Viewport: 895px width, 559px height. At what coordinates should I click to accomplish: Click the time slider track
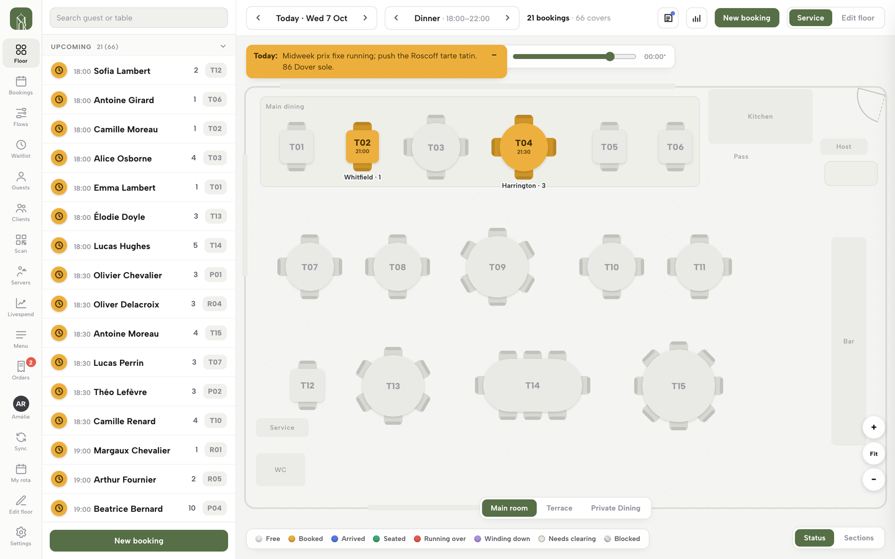(574, 57)
